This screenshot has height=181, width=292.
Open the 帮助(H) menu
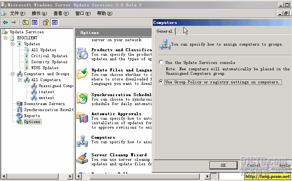pyautogui.click(x=105, y=13)
